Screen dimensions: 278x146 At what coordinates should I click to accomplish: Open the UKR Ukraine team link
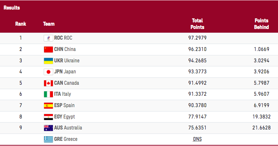pyautogui.click(x=67, y=61)
